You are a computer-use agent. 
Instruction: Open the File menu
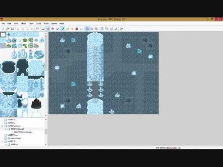3,24
